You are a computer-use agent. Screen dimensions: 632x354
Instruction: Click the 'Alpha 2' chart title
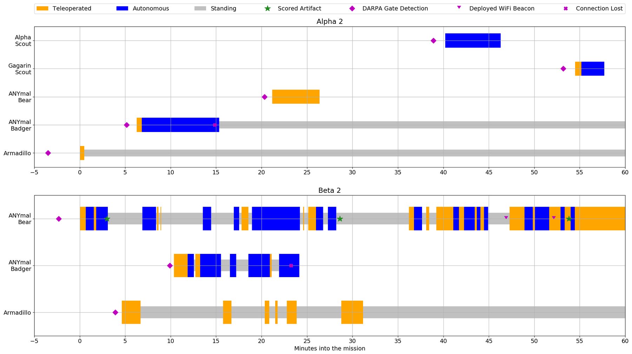(330, 21)
